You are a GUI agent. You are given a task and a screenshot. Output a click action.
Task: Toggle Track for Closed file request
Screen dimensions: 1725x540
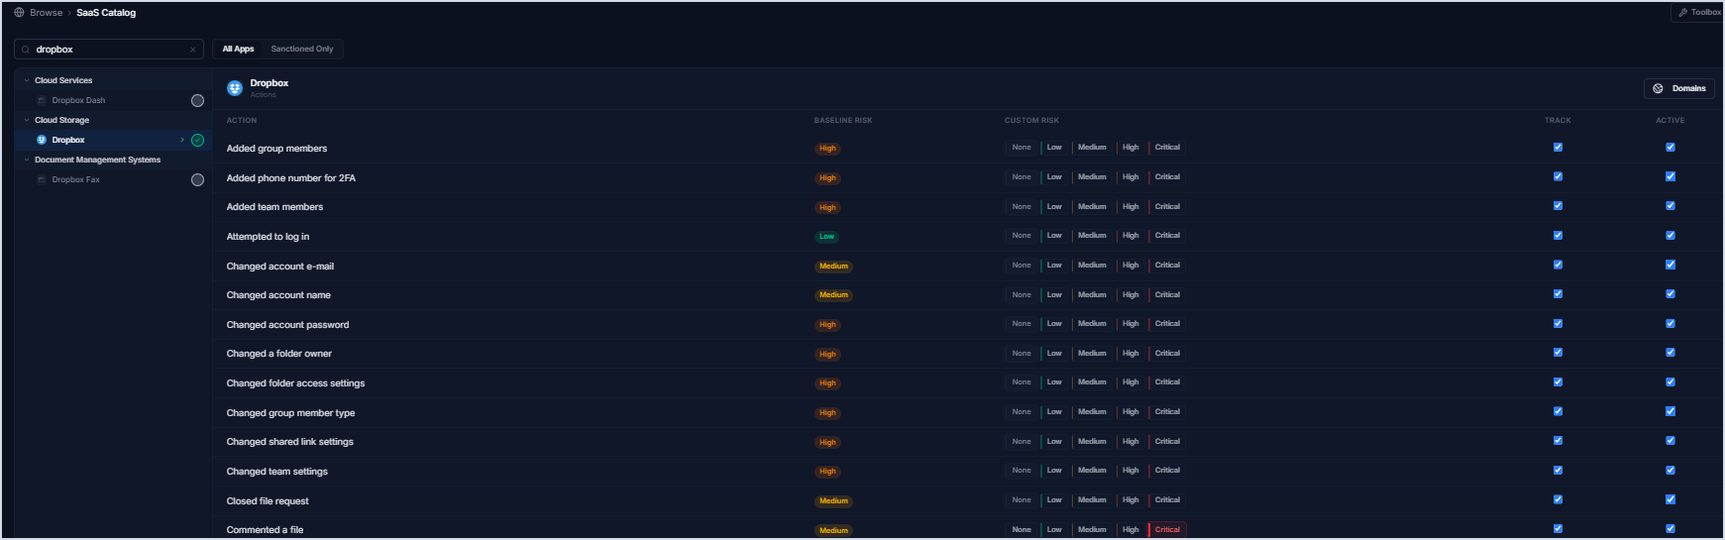tap(1558, 499)
